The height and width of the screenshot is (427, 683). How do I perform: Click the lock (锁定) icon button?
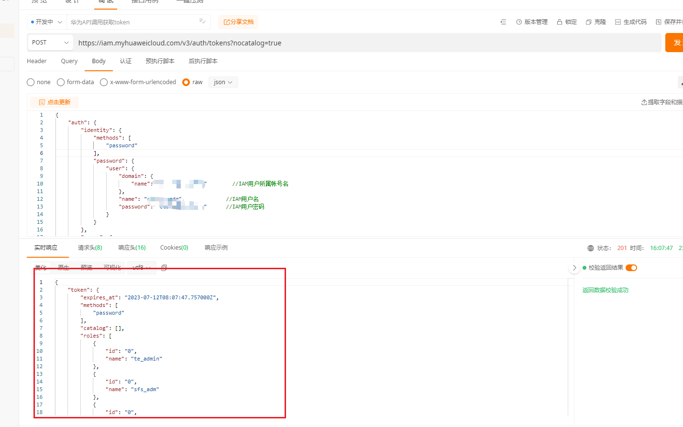[x=567, y=22]
